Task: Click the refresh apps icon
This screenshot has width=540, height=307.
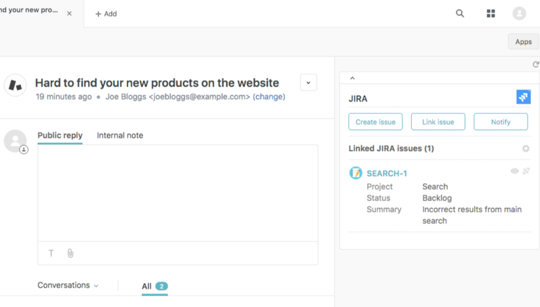Action: click(x=536, y=64)
